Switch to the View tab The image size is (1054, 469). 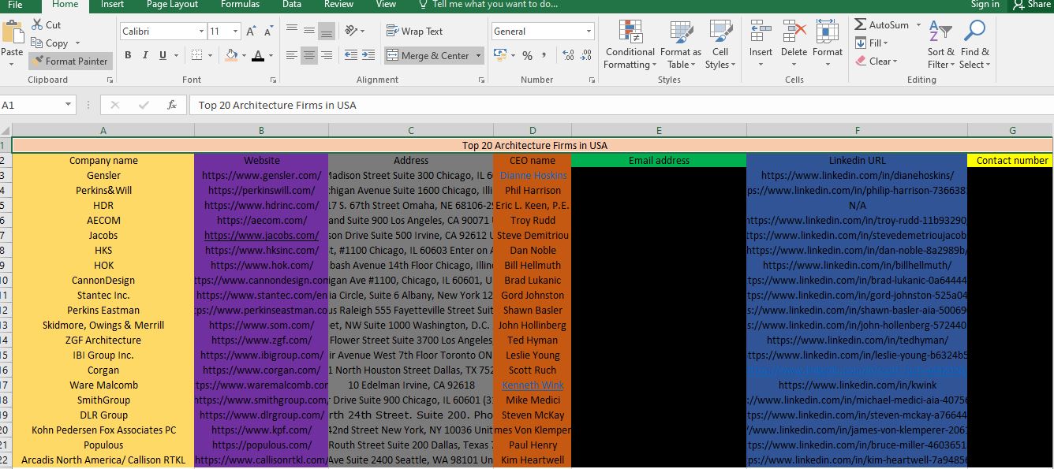pos(386,5)
